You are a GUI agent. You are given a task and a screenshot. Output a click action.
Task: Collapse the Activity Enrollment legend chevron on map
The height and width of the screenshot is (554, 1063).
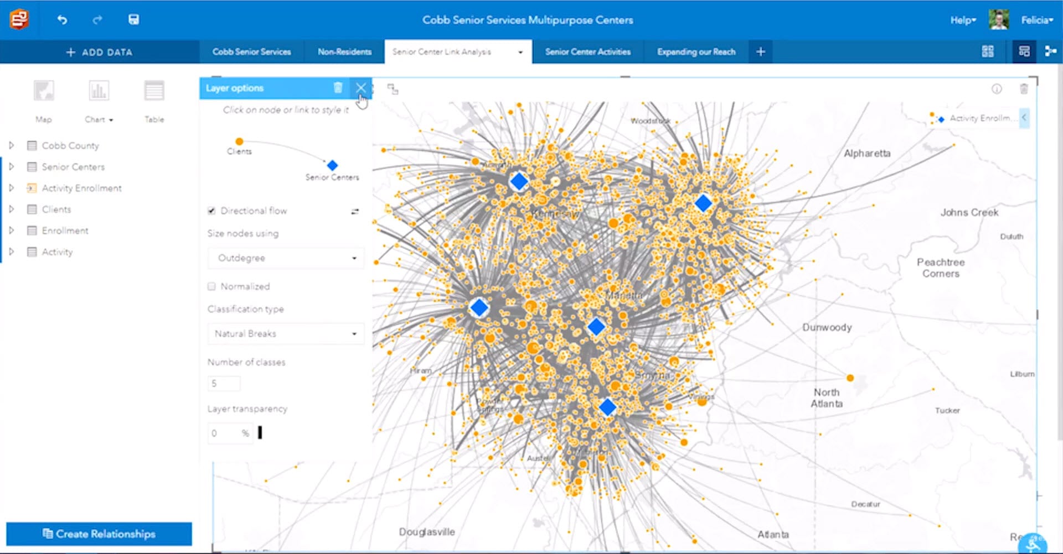(1024, 117)
